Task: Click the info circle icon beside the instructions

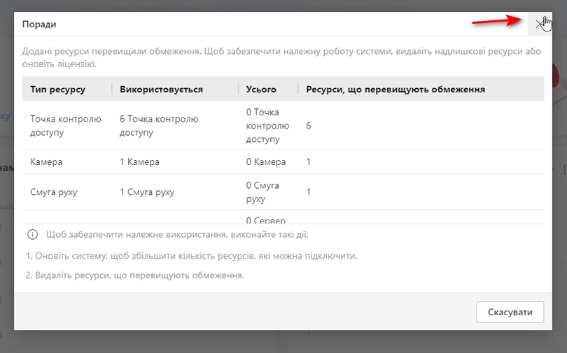Action: [32, 235]
